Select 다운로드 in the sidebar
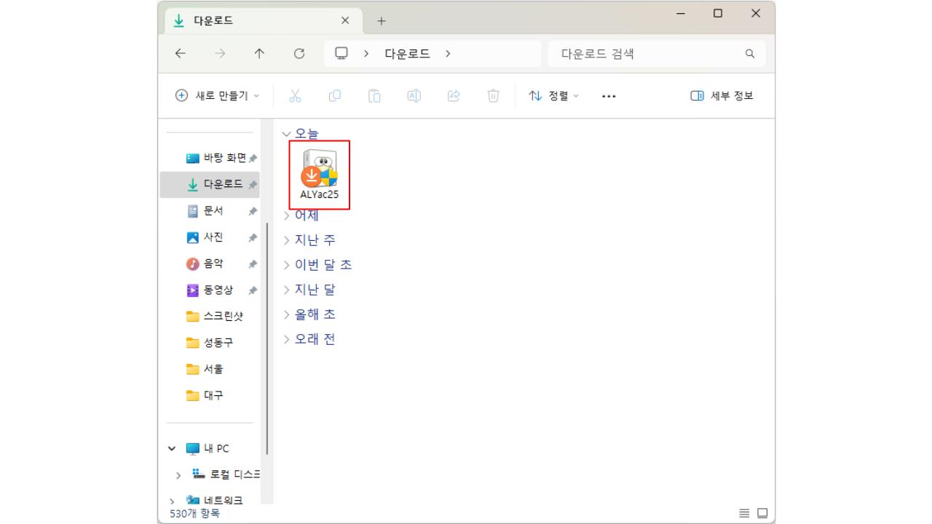The height and width of the screenshot is (524, 932). tap(210, 185)
